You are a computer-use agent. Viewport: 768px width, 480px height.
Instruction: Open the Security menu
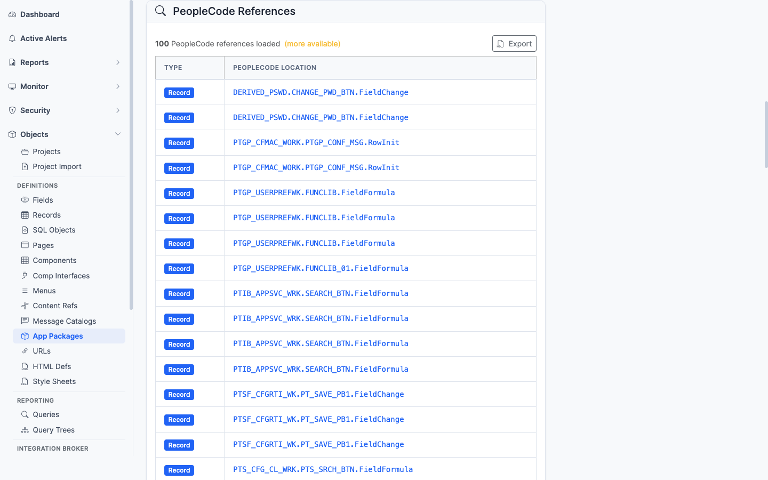[35, 110]
